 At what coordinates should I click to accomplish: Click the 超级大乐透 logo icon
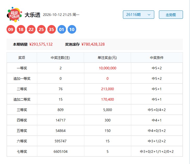(x=14, y=15)
